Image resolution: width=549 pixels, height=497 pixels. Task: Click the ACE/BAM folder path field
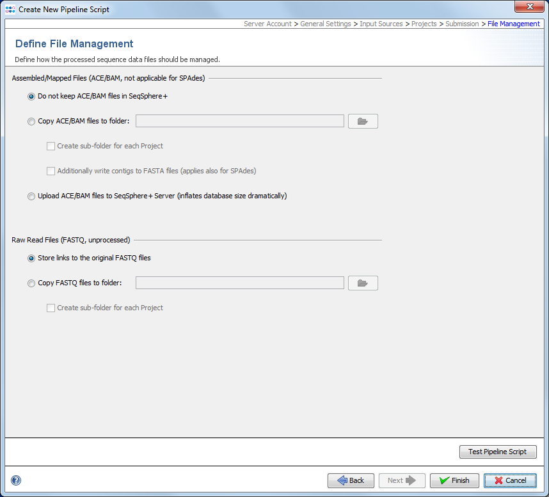pyautogui.click(x=240, y=121)
